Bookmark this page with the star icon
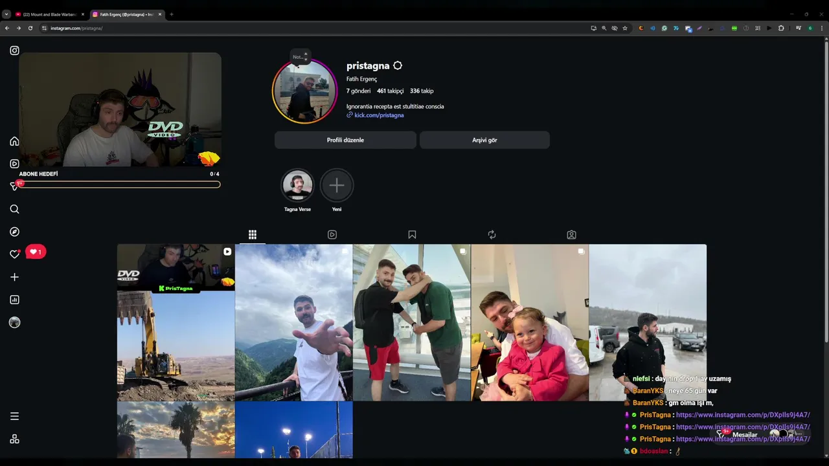This screenshot has height=466, width=829. pos(625,28)
